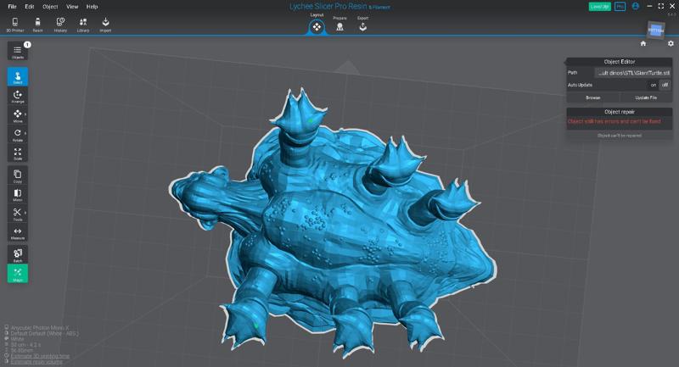The width and height of the screenshot is (679, 367).
Task: Click the Copy object tool
Action: [18, 175]
